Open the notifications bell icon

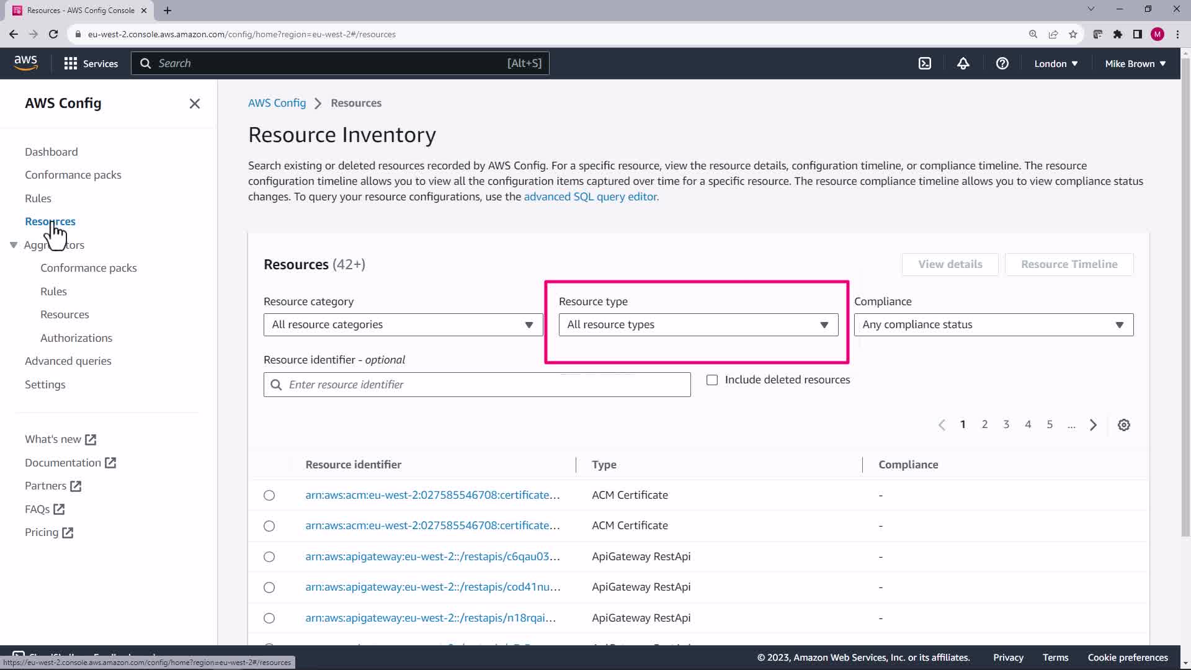pos(963,63)
